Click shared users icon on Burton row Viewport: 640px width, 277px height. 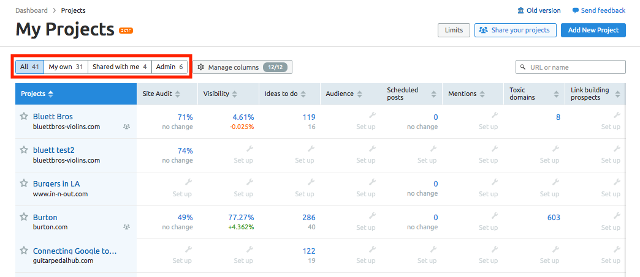click(x=126, y=227)
